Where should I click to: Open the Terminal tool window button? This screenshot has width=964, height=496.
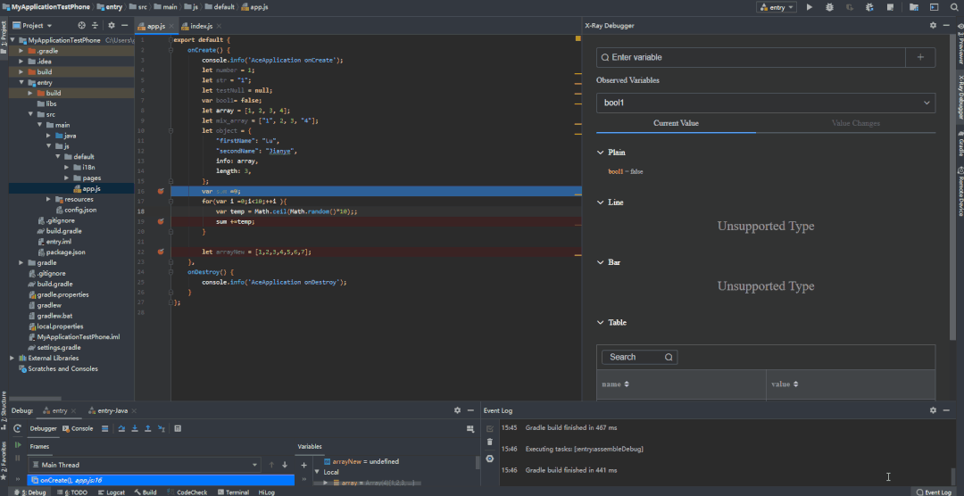[236, 492]
